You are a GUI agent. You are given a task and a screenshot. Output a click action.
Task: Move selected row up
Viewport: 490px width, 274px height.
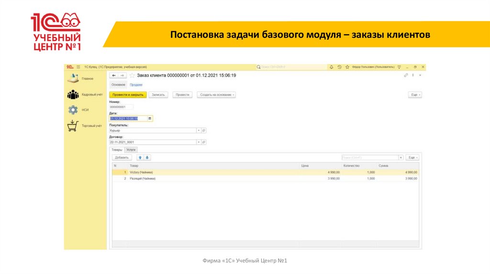coord(140,158)
